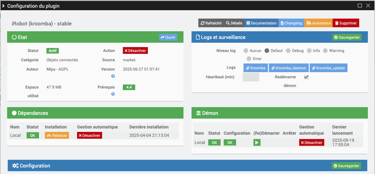The height and width of the screenshot is (174, 375).
Task: Select Info log level
Action: [x=309, y=50]
